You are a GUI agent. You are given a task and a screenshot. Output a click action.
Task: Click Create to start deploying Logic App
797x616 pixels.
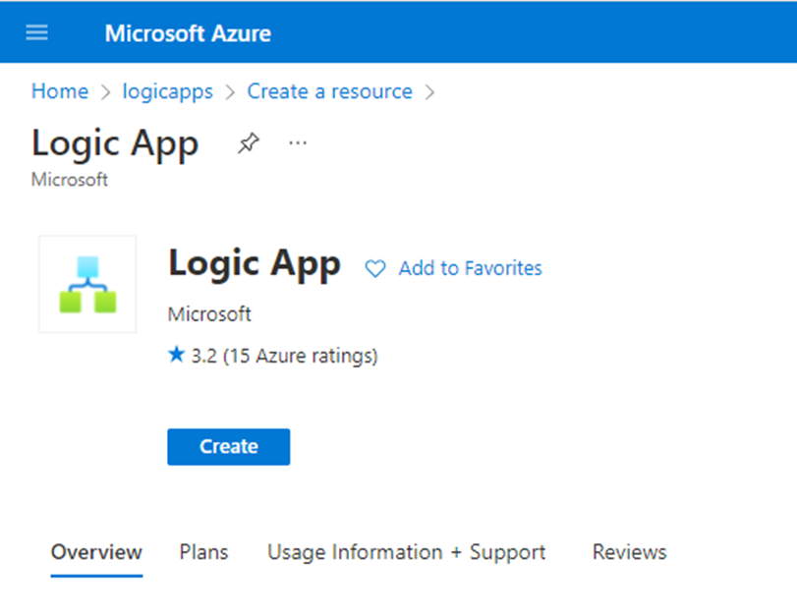click(x=228, y=446)
